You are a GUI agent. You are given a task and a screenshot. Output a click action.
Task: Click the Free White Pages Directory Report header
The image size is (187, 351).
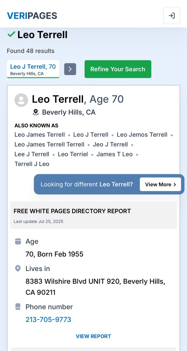72,211
